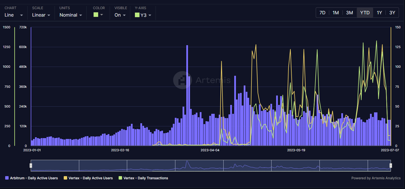Click the 2023-04-04 x-axis date label
Viewport: 405px width, 189px height.
point(210,150)
